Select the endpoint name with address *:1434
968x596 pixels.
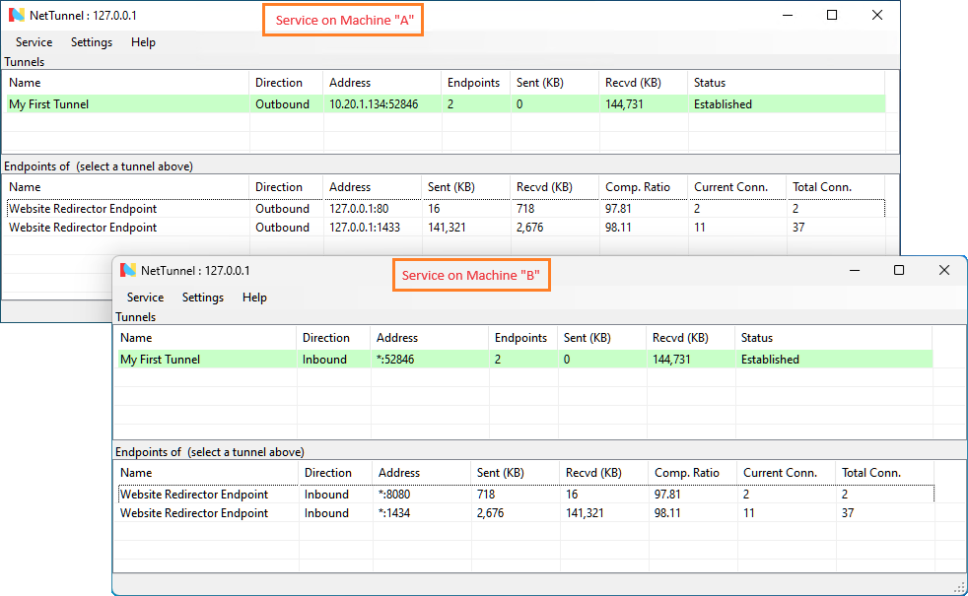[194, 513]
